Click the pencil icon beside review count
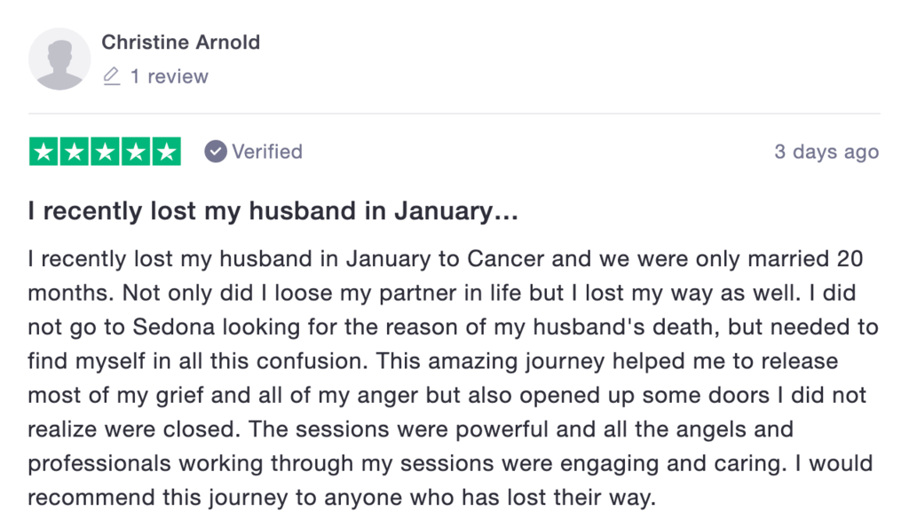The image size is (909, 527). point(111,77)
